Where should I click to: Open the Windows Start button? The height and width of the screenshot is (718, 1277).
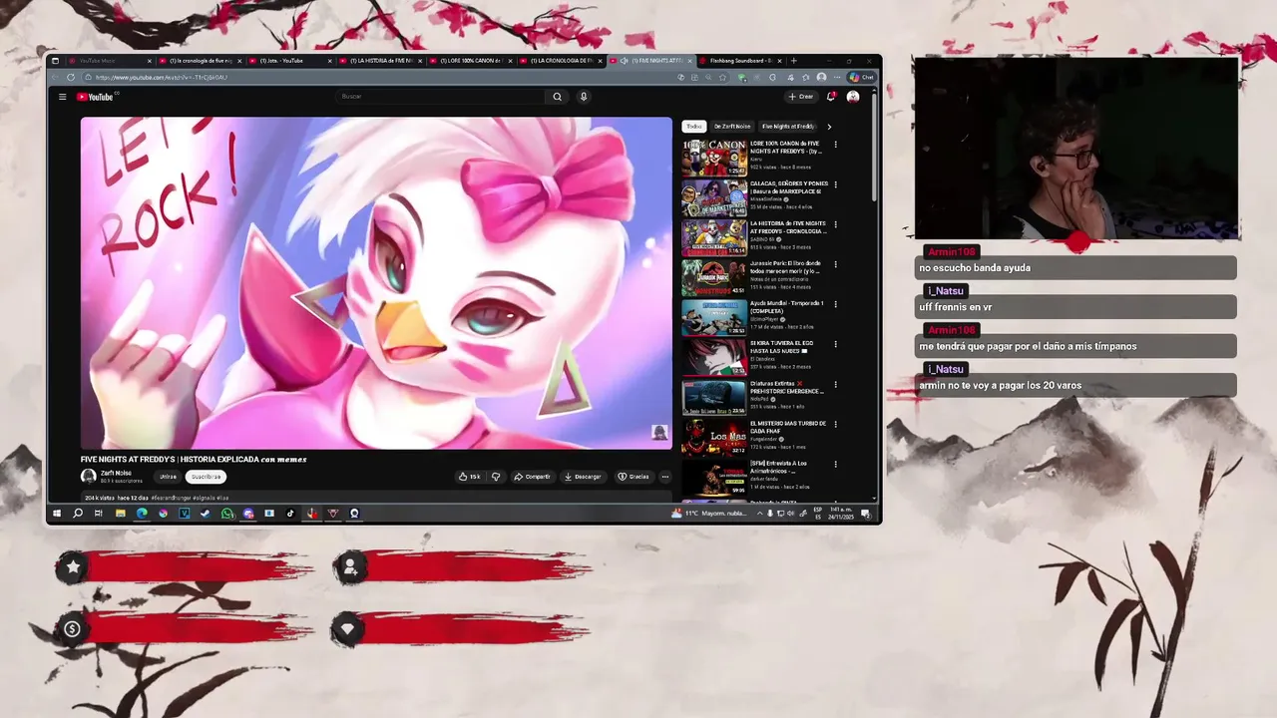pyautogui.click(x=57, y=514)
